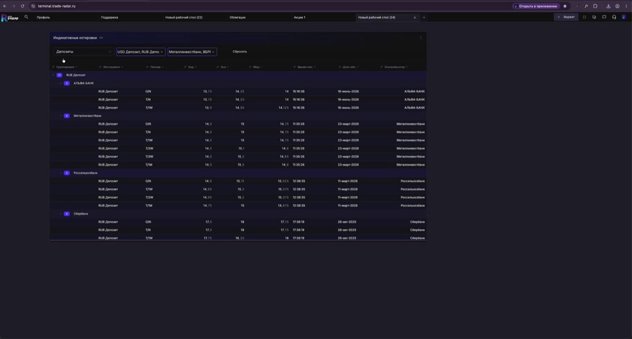The height and width of the screenshot is (339, 632).
Task: Toggle fullscreen mode icon next to Виджет
Action: click(585, 17)
